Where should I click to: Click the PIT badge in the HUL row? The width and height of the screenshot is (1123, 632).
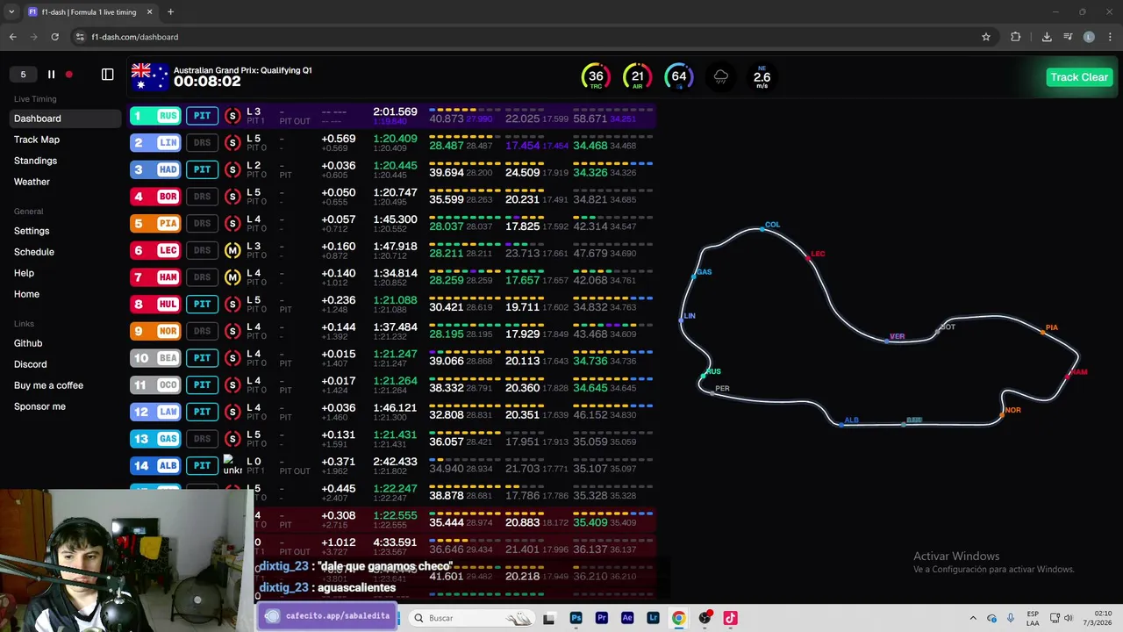[x=202, y=305]
